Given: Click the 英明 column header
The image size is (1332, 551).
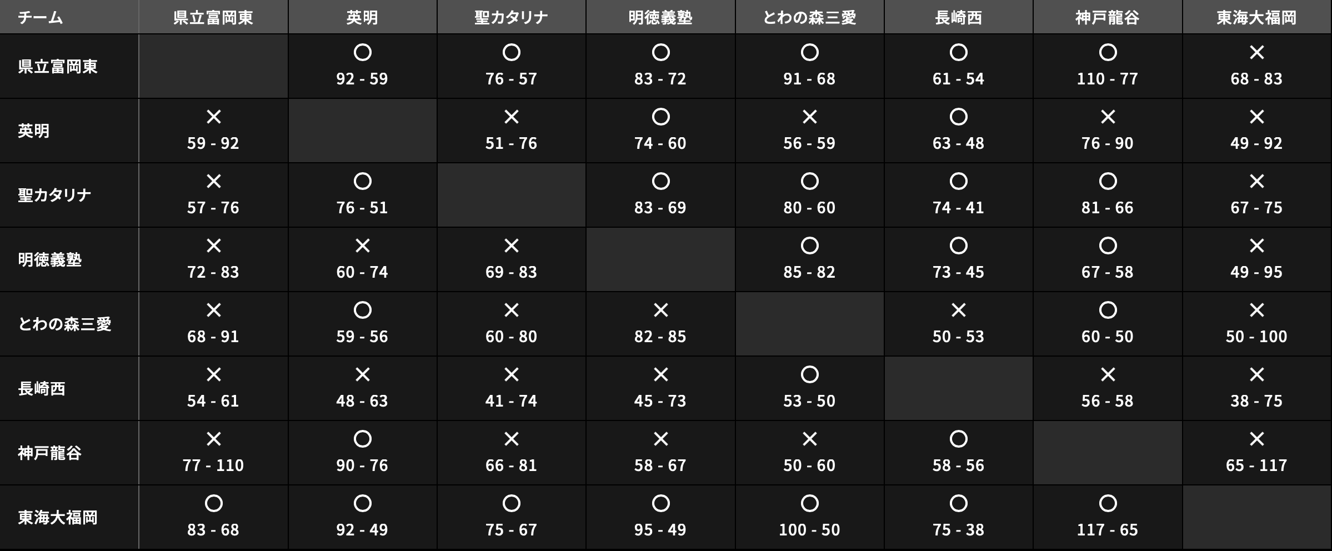Looking at the screenshot, I should tap(362, 18).
